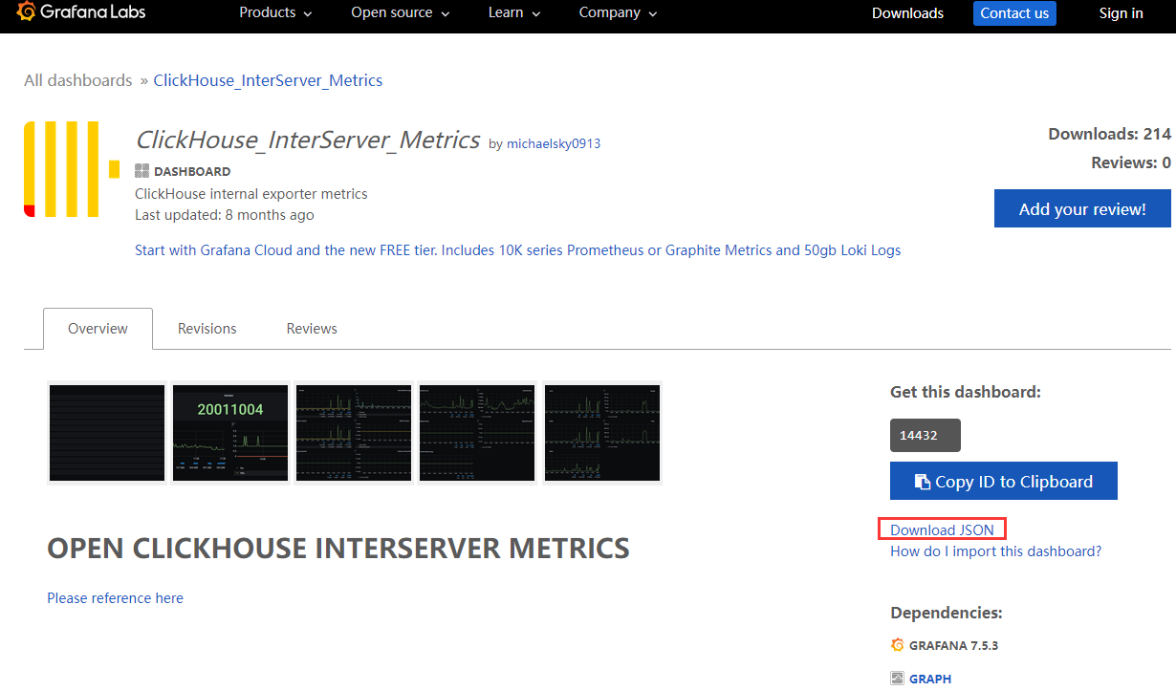Switch to the Revisions tab
This screenshot has height=691, width=1176.
[x=207, y=328]
